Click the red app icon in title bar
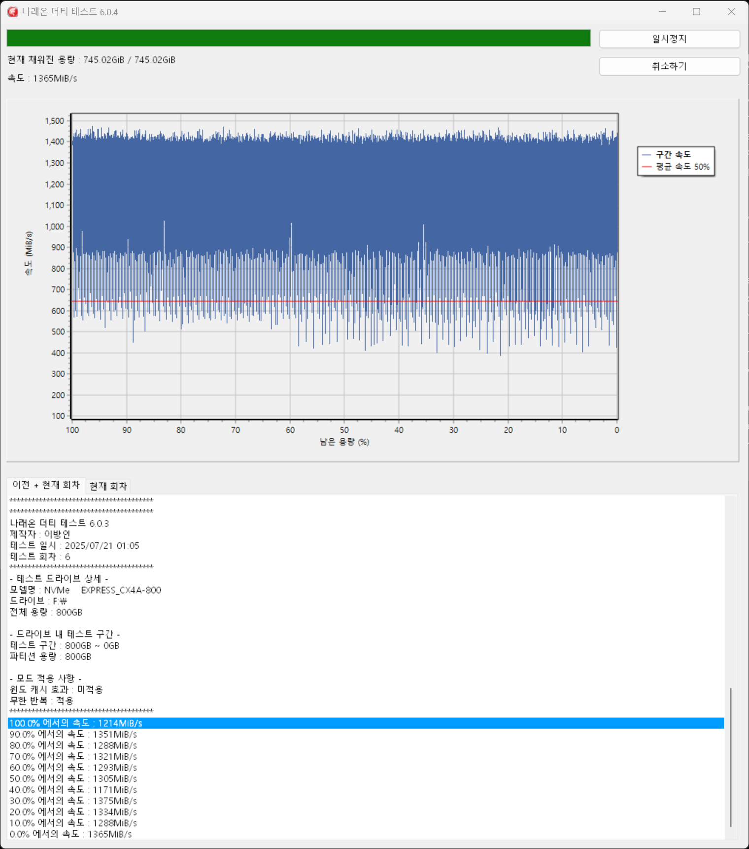 tap(12, 12)
